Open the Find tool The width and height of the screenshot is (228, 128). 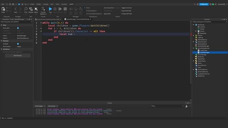(x=26, y=9)
